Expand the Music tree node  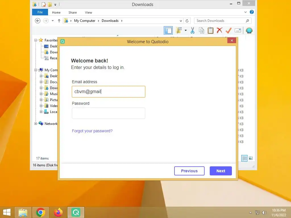coord(41,94)
